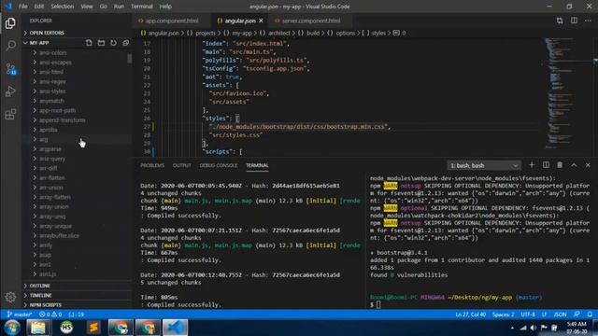Collapse all folders in MY-APP explorer
598x336 pixels.
click(125, 43)
